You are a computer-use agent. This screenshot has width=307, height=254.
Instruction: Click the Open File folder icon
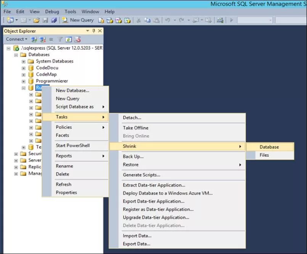[x=36, y=20]
